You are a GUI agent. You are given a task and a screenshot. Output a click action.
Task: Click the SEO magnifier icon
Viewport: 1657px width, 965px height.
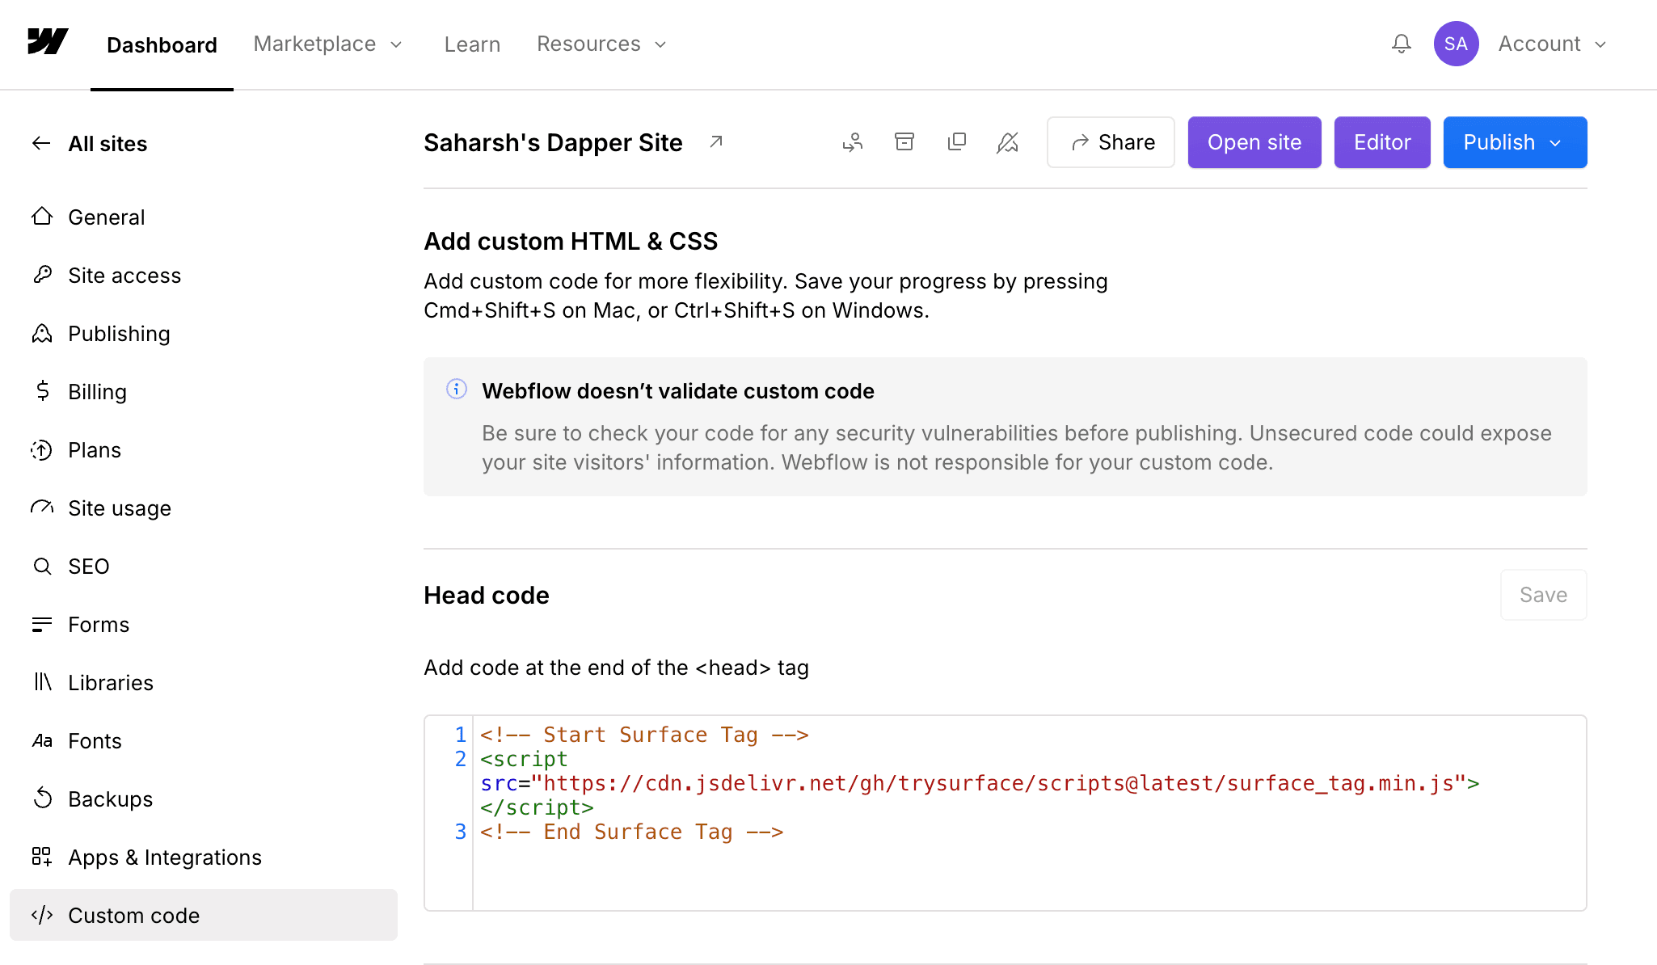click(x=42, y=566)
